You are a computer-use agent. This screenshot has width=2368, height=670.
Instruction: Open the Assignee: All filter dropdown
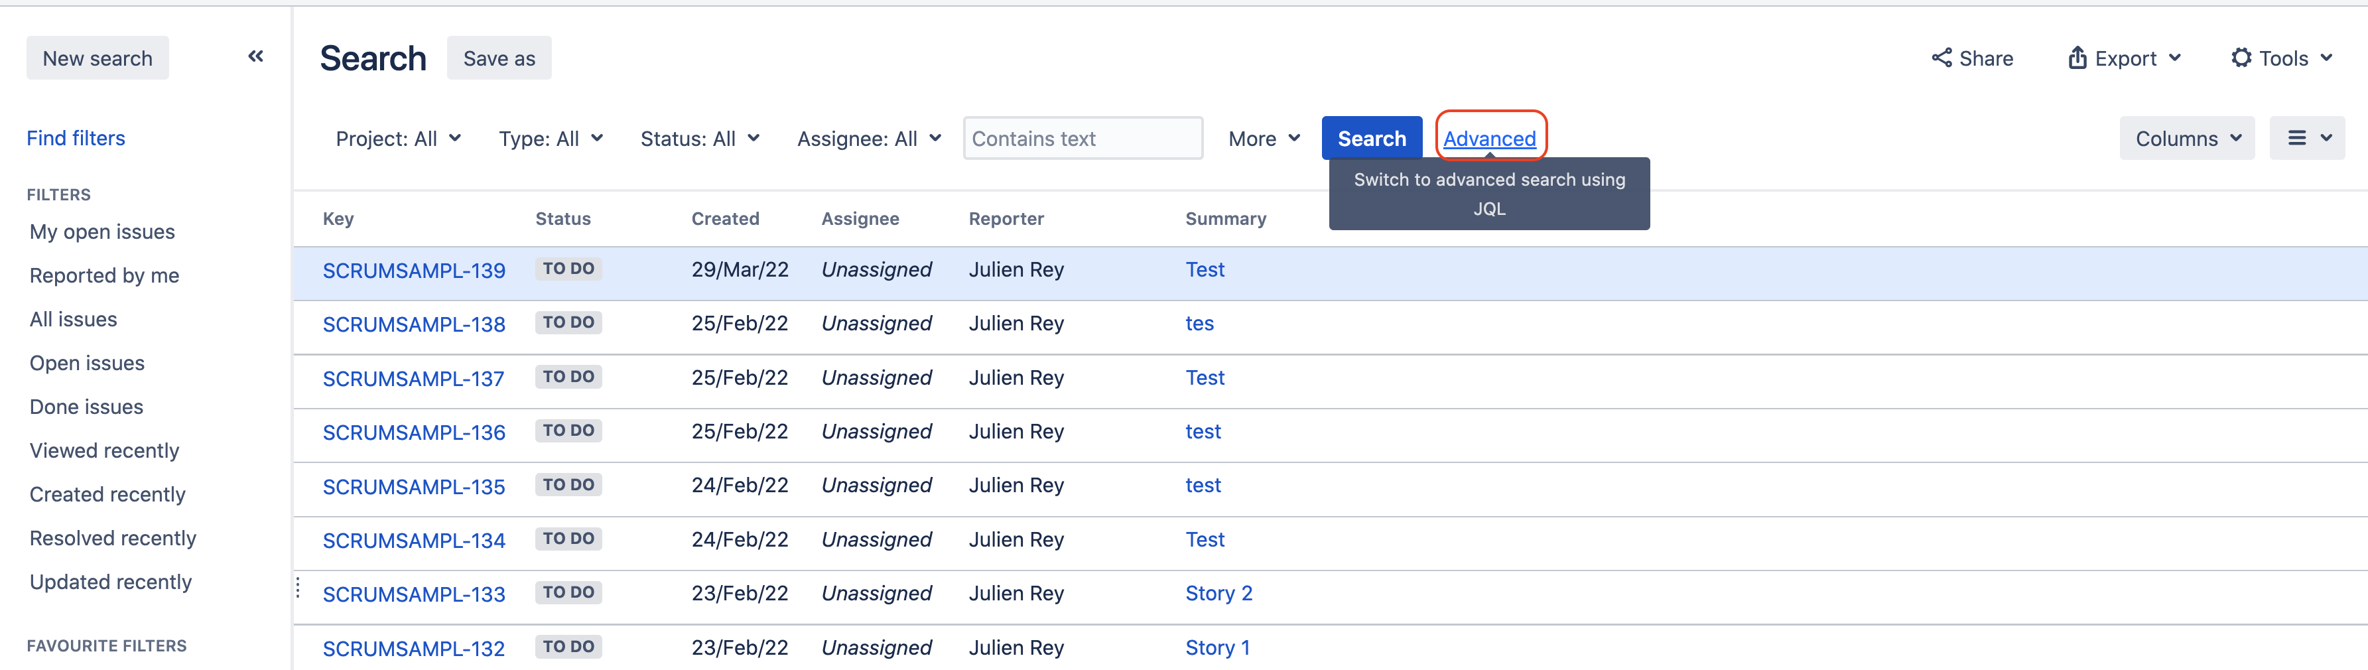(869, 139)
